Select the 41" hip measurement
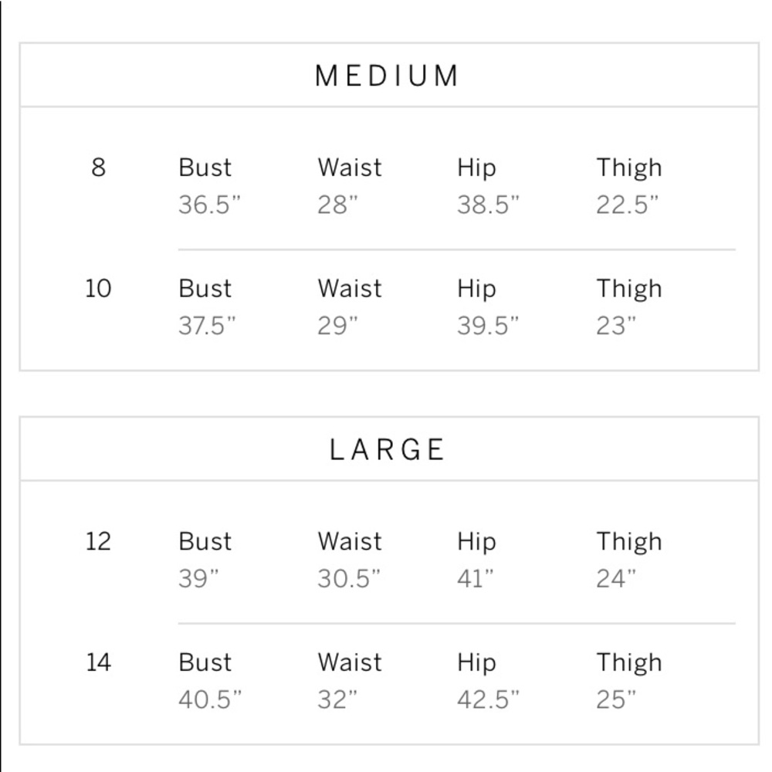This screenshot has height=772, width=772. point(475,578)
